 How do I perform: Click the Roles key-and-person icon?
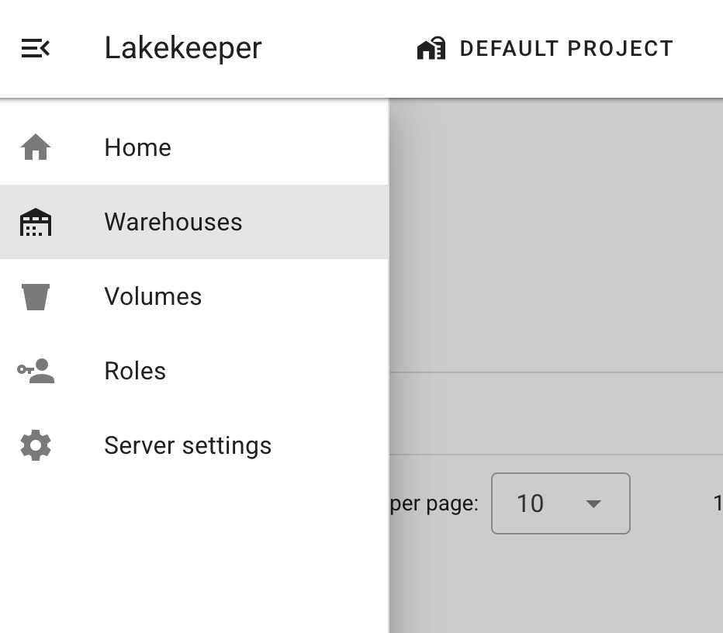tap(36, 372)
